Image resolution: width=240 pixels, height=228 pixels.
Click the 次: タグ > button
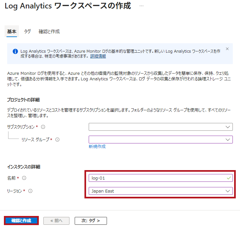pyautogui.click(x=91, y=221)
